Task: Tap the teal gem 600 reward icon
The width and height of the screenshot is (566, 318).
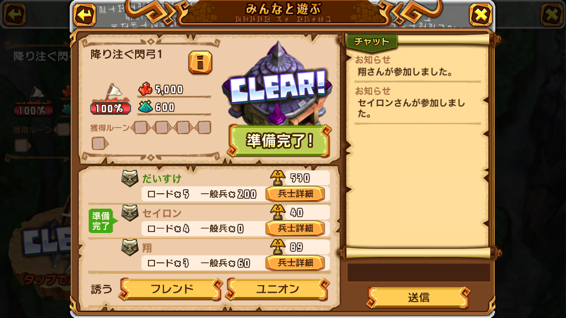Action: (145, 107)
